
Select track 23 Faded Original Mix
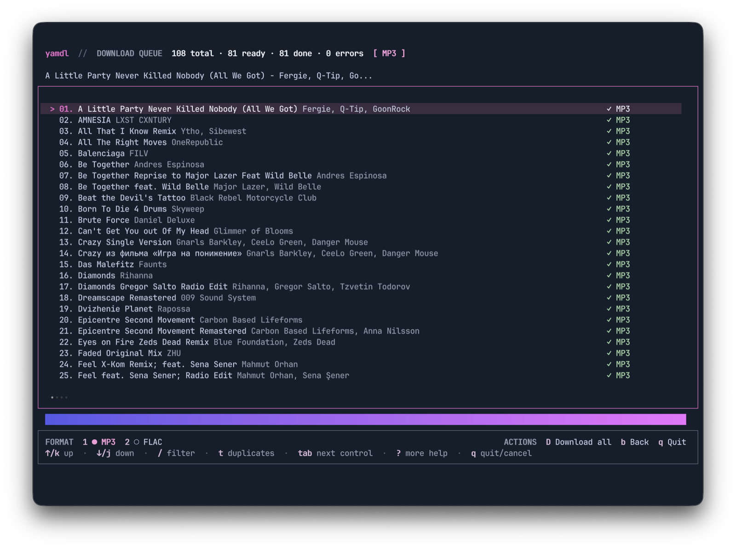(361, 353)
